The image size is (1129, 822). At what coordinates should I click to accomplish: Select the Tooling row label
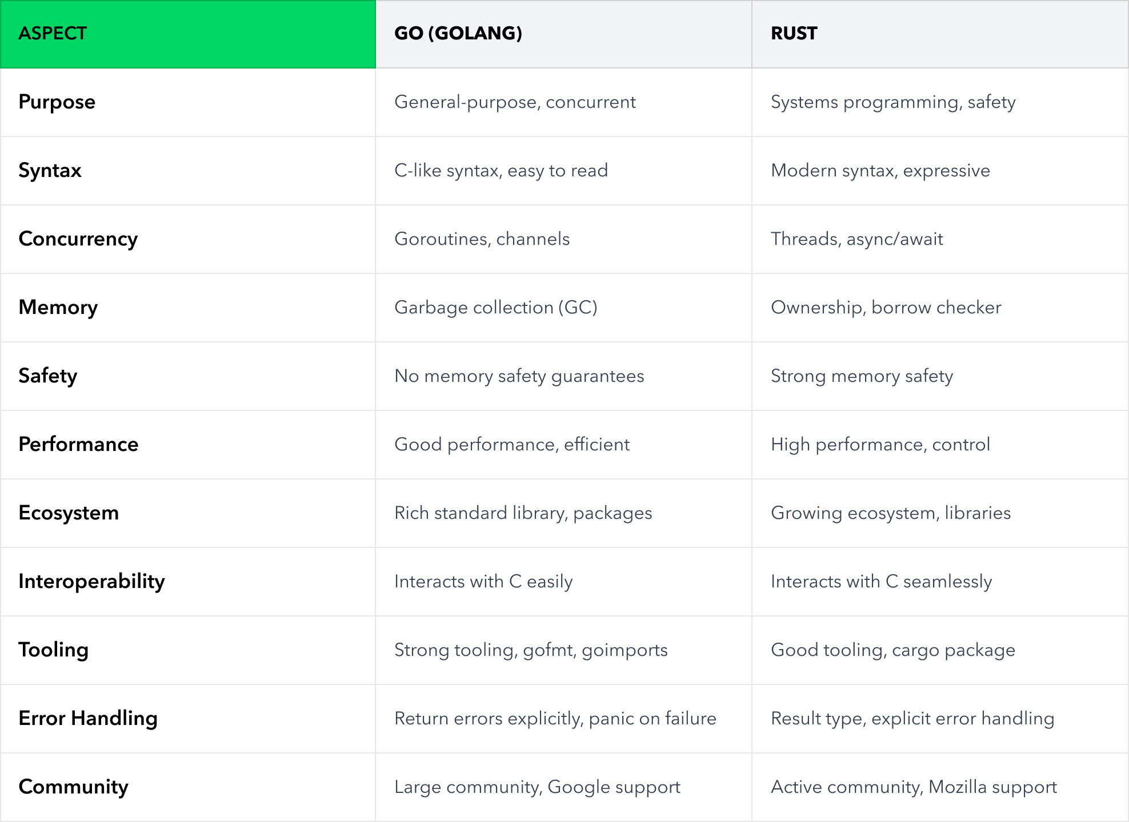(x=54, y=650)
